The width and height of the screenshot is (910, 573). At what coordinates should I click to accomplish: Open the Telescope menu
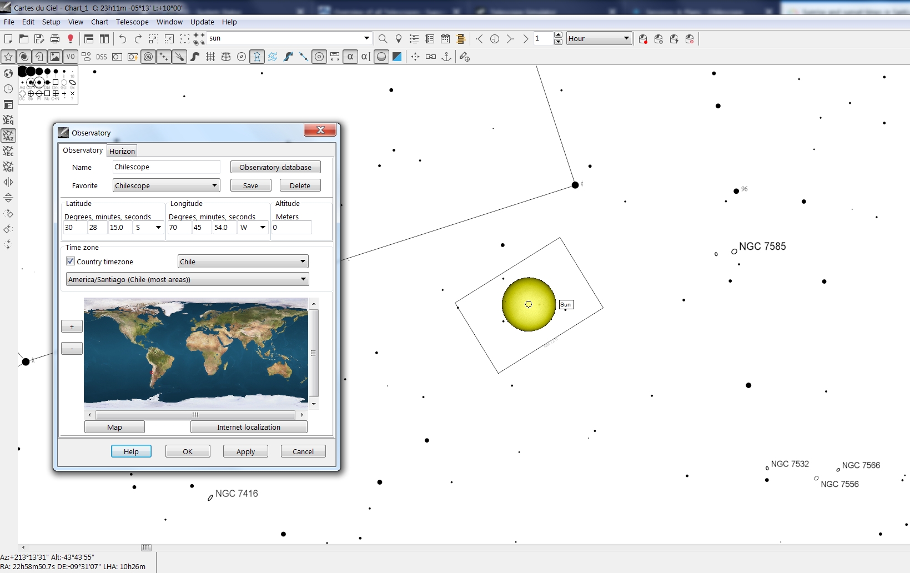pyautogui.click(x=132, y=22)
